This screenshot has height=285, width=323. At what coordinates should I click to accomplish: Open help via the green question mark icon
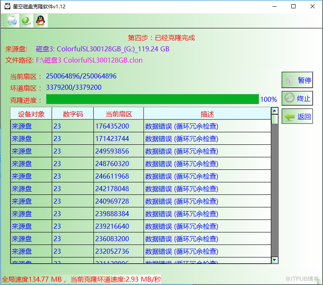coord(26,20)
